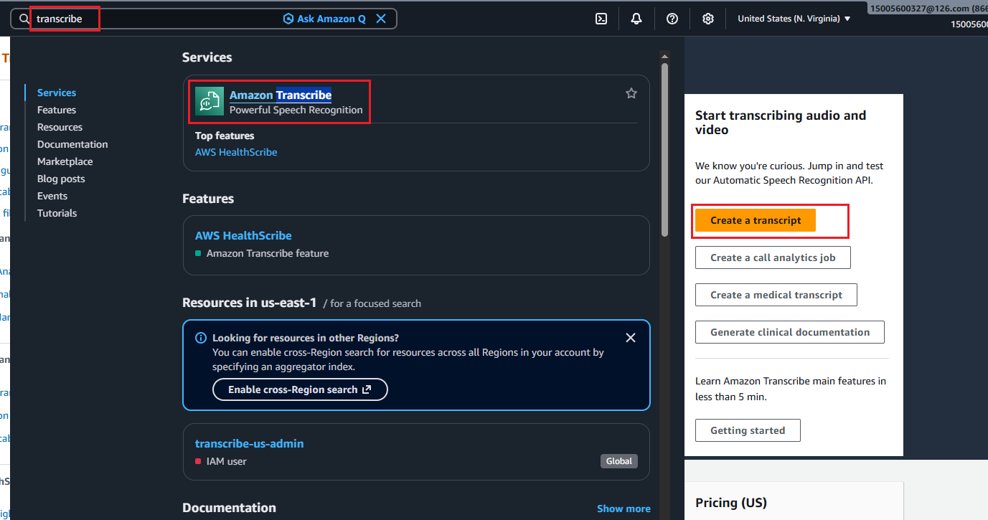Click Create a transcript button
The height and width of the screenshot is (520, 988).
[756, 220]
